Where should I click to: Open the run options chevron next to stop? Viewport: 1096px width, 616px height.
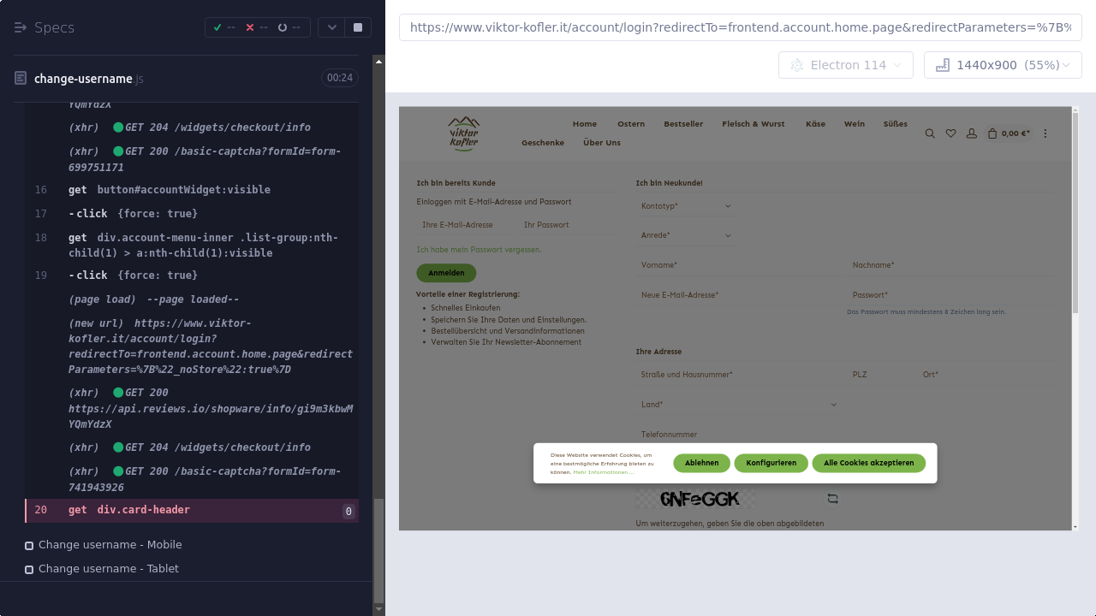coord(331,27)
